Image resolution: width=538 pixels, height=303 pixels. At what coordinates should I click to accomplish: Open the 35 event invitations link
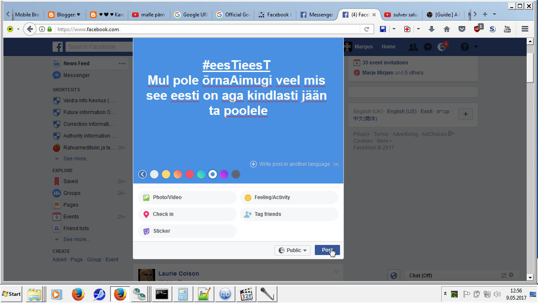point(385,63)
